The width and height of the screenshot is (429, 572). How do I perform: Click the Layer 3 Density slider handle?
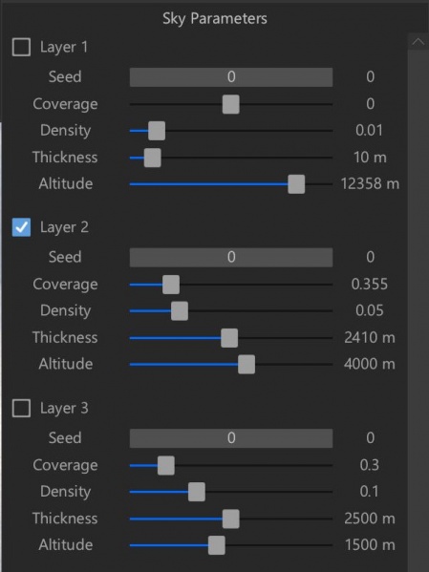coord(197,492)
